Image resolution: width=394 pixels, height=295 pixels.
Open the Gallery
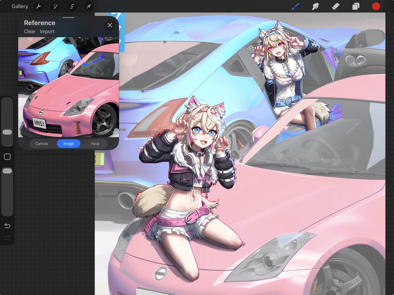[x=20, y=6]
